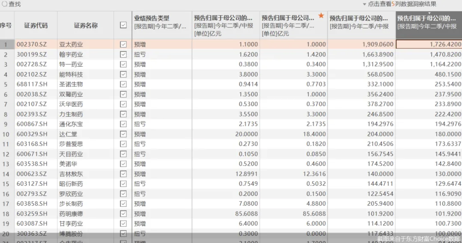
Task: Uncheck the checkbox for 亚太药业
Action: (x=123, y=44)
